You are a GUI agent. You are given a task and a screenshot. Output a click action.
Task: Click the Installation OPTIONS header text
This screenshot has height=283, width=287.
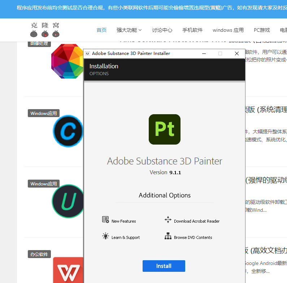coord(104,69)
